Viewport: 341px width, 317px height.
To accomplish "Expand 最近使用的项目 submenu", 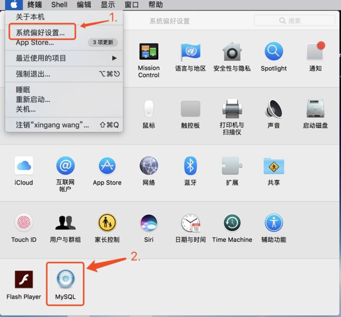I will [x=64, y=58].
